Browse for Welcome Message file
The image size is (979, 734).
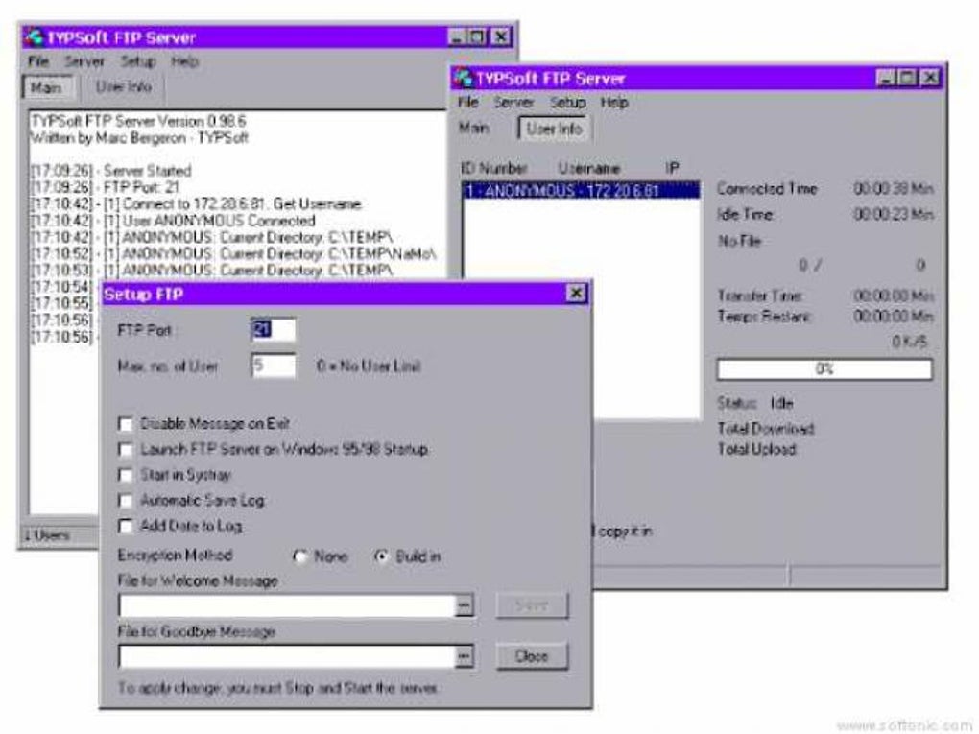click(464, 604)
